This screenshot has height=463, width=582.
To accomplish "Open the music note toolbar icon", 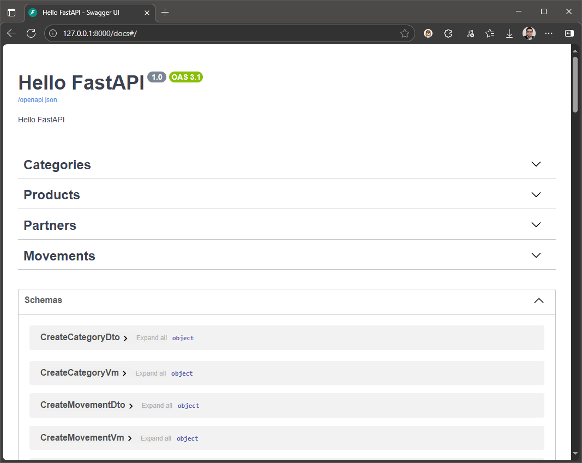I will click(470, 33).
